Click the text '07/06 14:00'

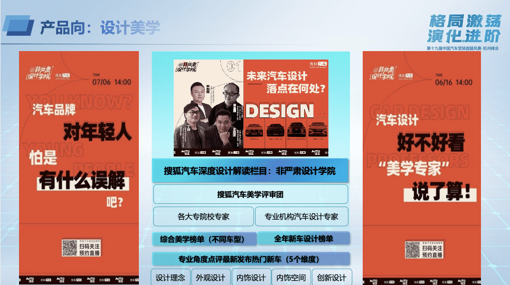point(111,82)
